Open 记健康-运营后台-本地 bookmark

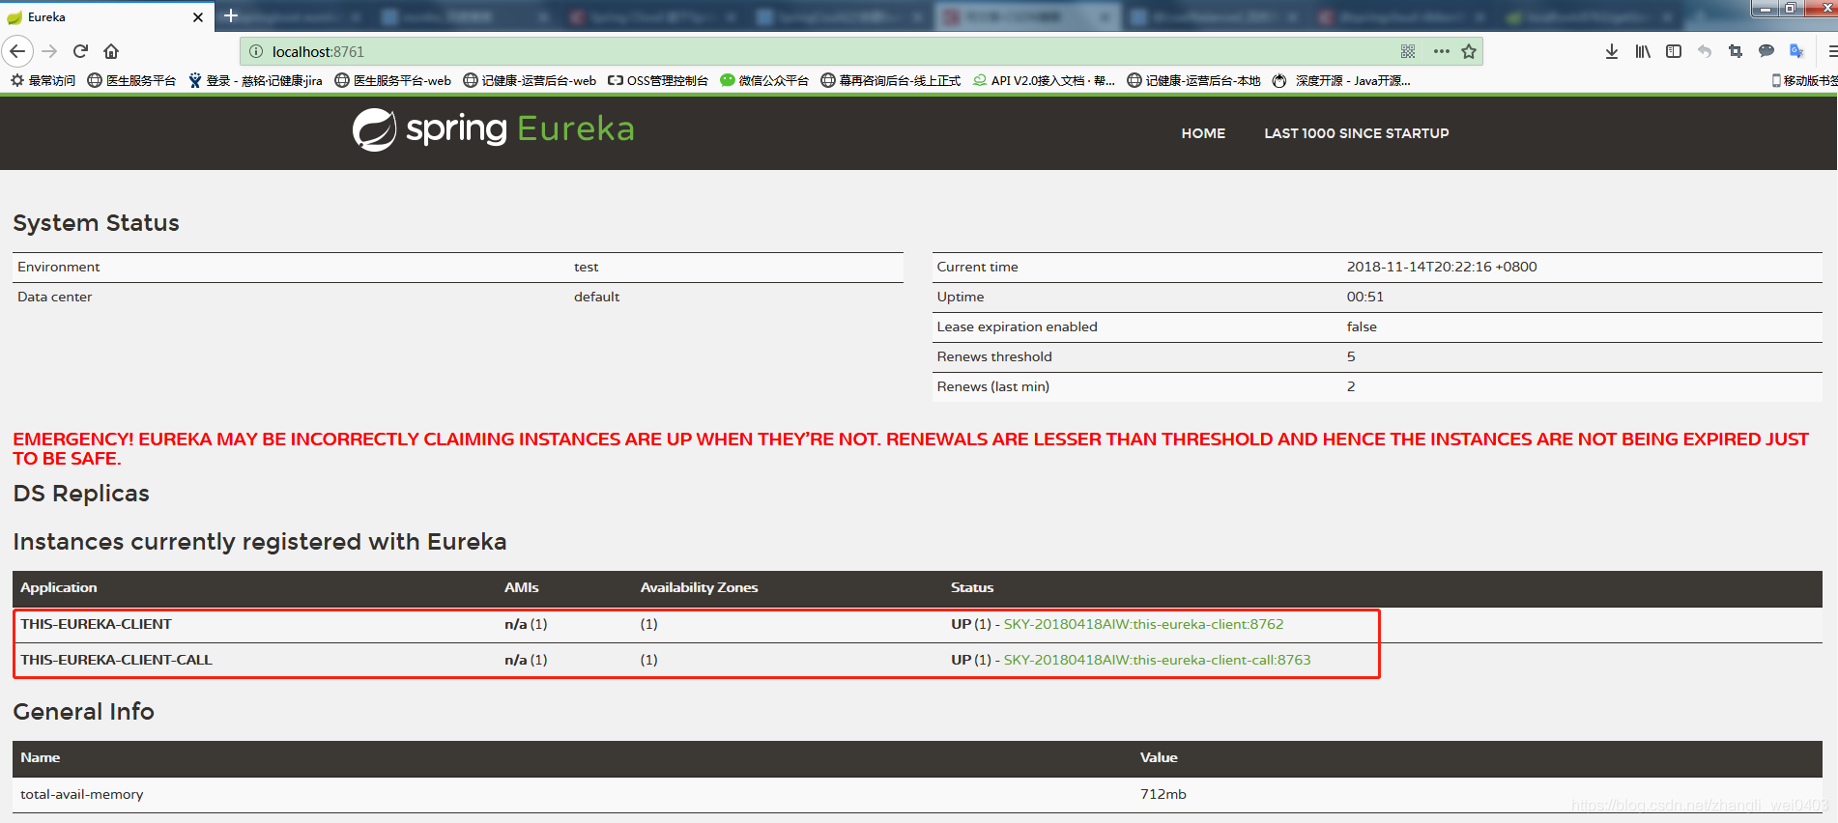coord(1194,81)
